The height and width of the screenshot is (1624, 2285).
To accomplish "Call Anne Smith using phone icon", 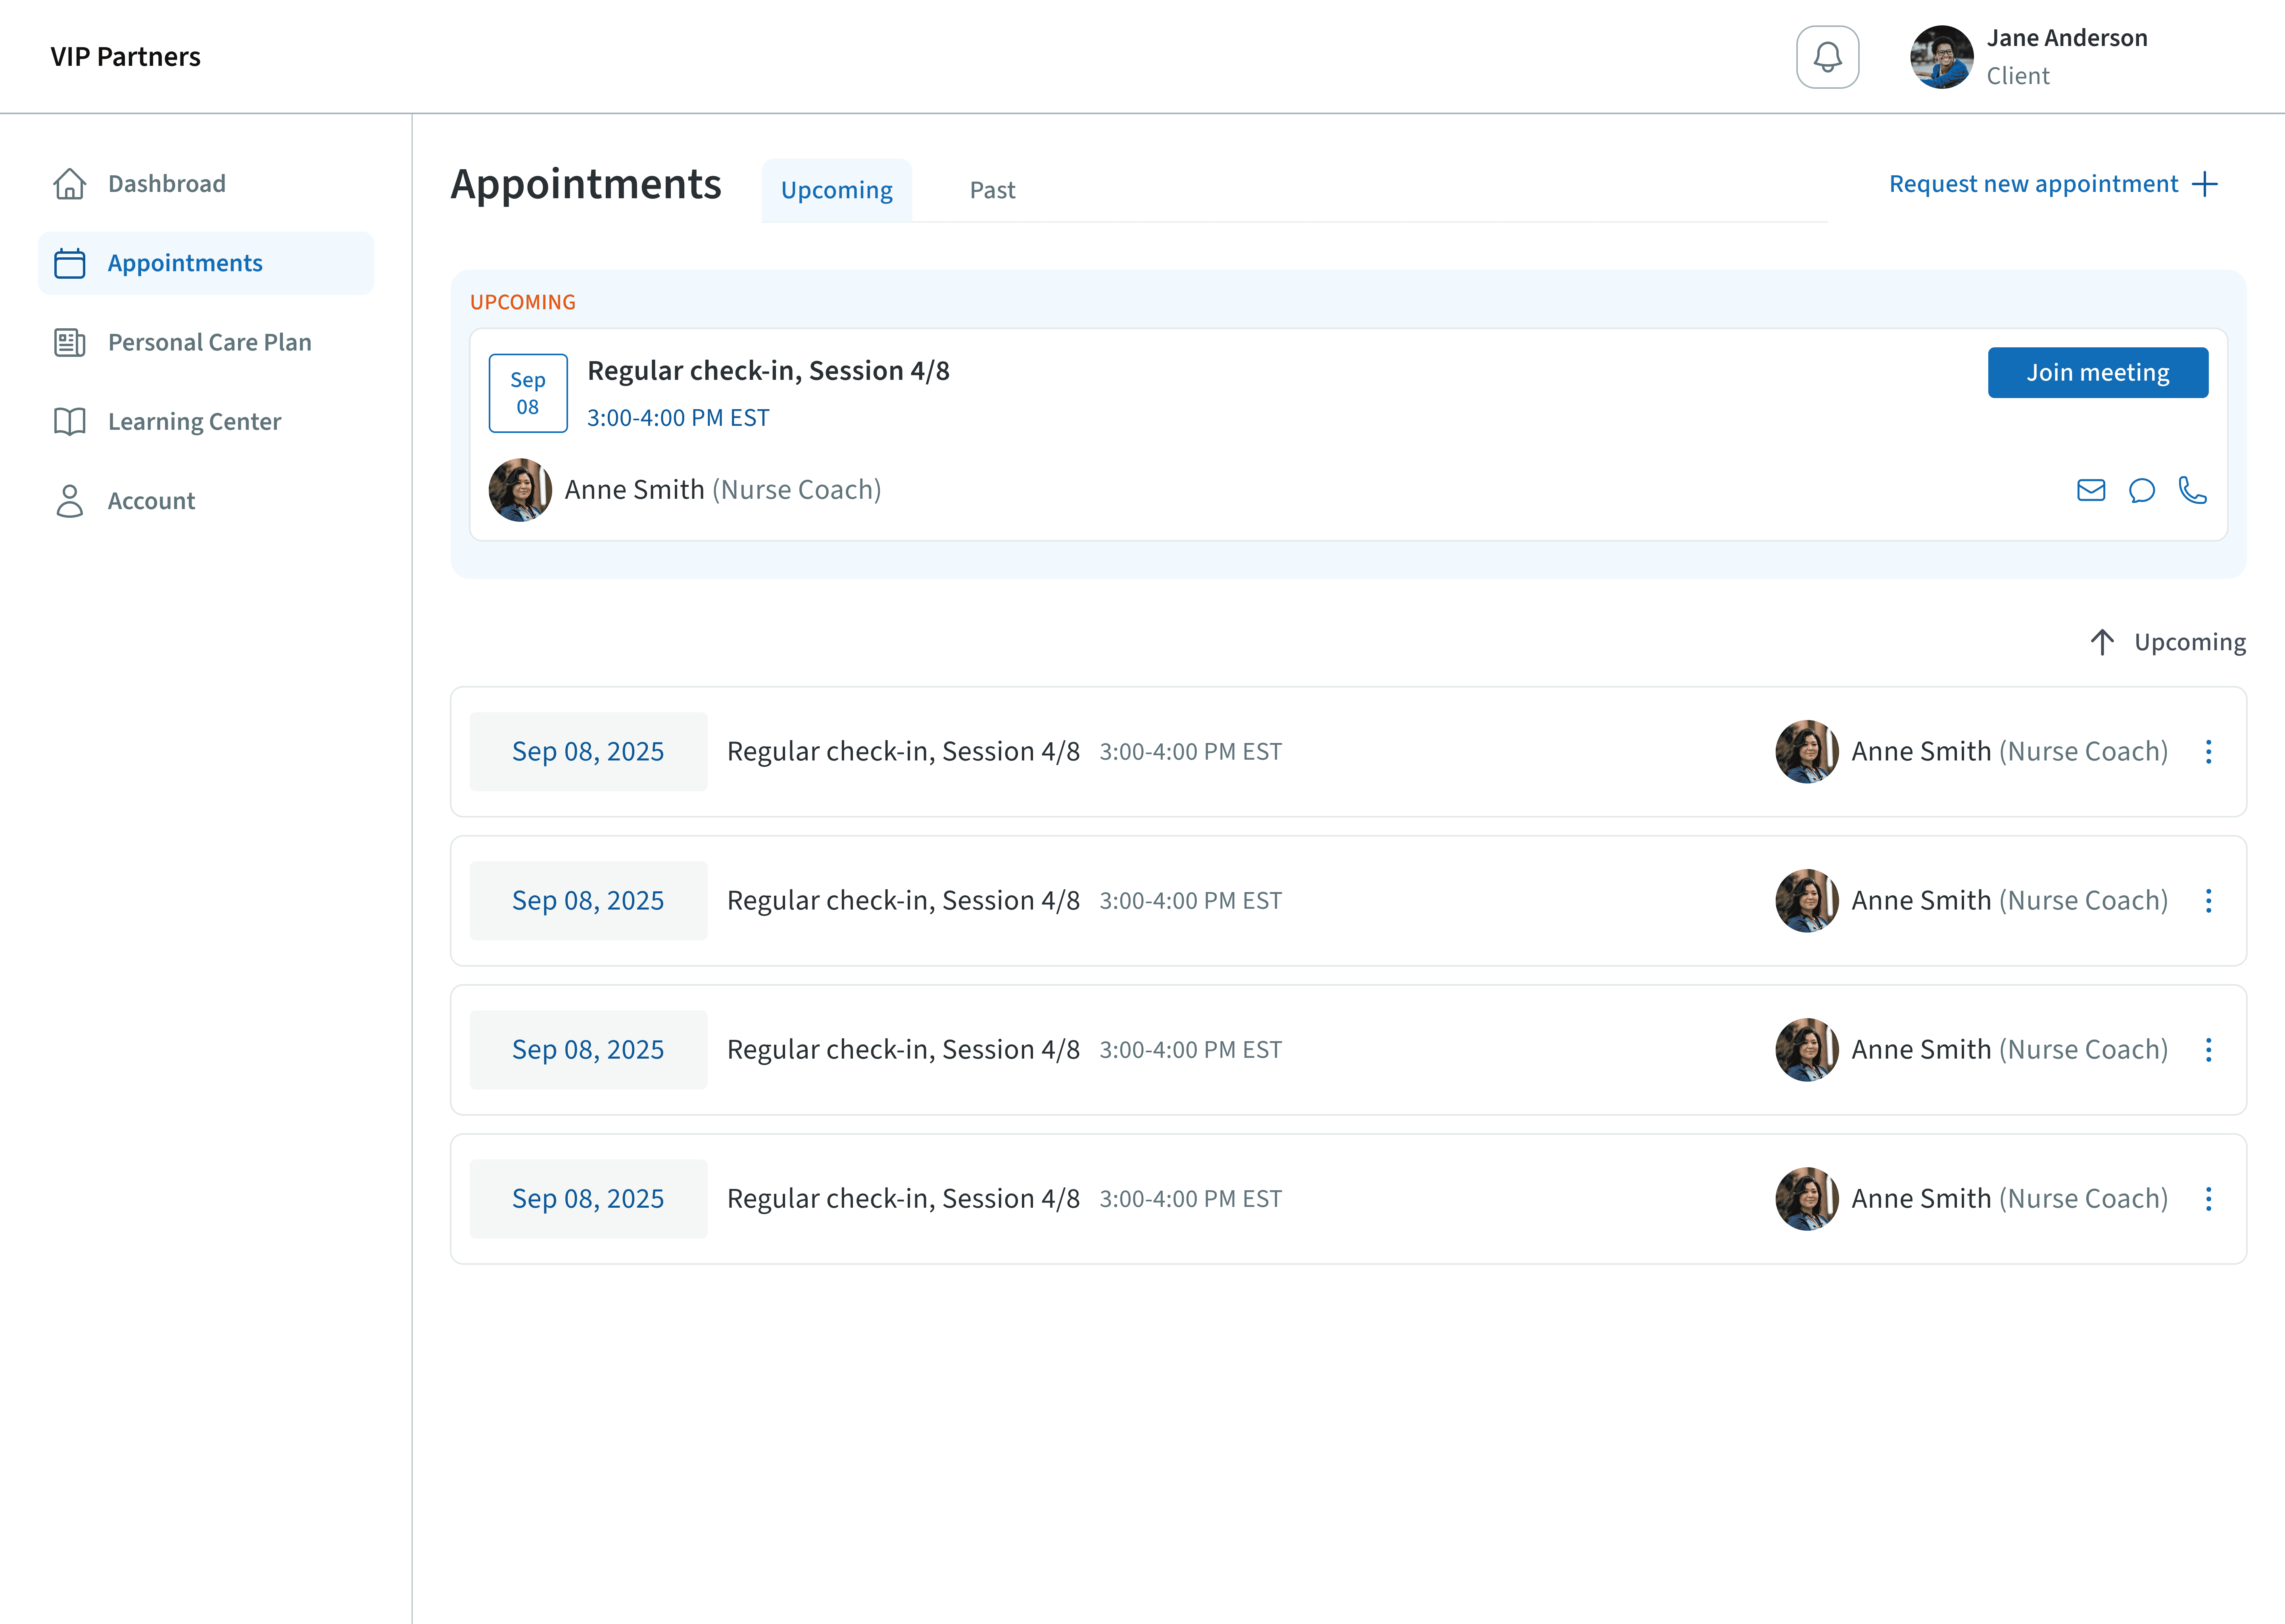I will [2193, 490].
